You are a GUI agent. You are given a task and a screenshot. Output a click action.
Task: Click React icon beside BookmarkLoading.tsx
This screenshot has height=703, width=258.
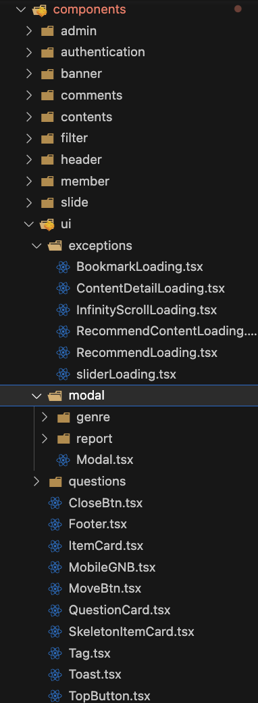(63, 268)
